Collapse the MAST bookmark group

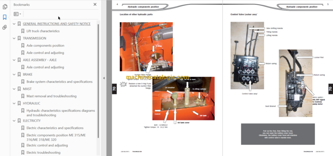click(x=14, y=89)
